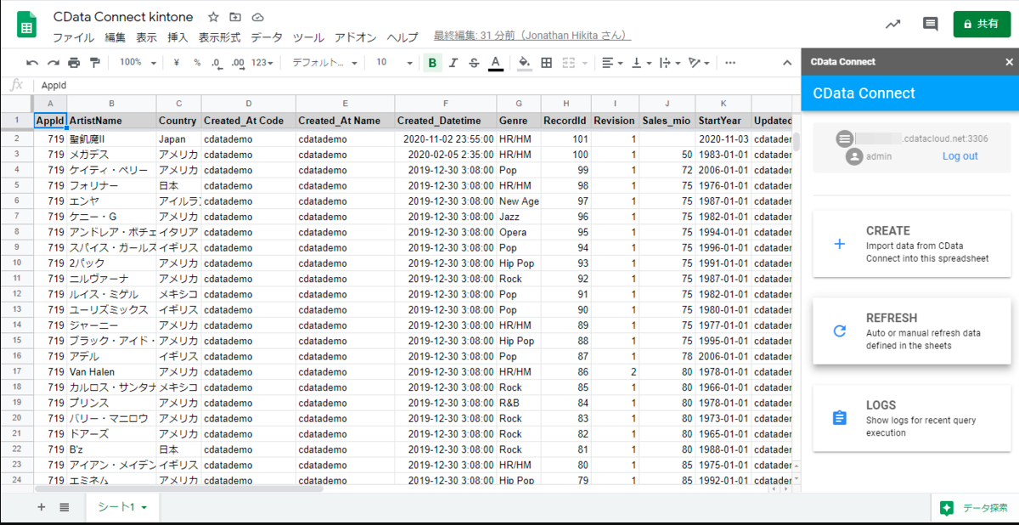Decrease decimal places
Screen dimensions: 1019x525
[217, 63]
